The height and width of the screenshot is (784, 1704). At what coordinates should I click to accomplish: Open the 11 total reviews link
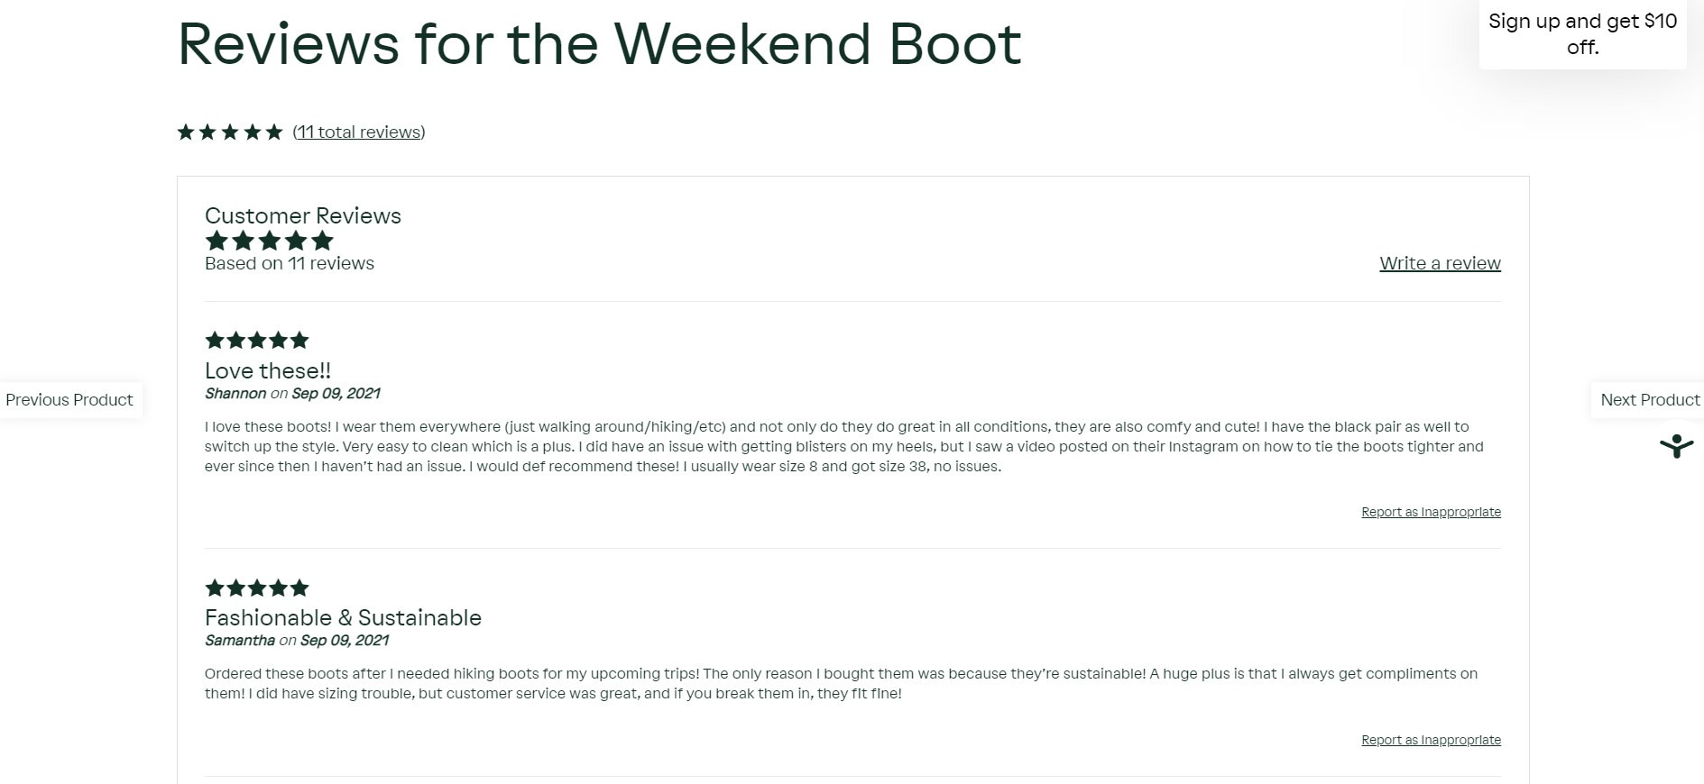[x=359, y=132]
